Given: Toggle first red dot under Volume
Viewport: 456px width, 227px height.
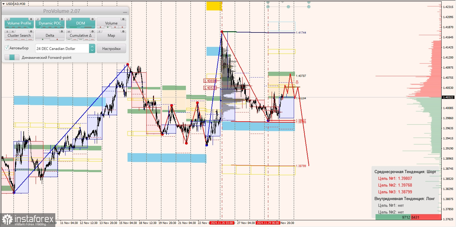Looking at the screenshot, I should click(x=100, y=27).
